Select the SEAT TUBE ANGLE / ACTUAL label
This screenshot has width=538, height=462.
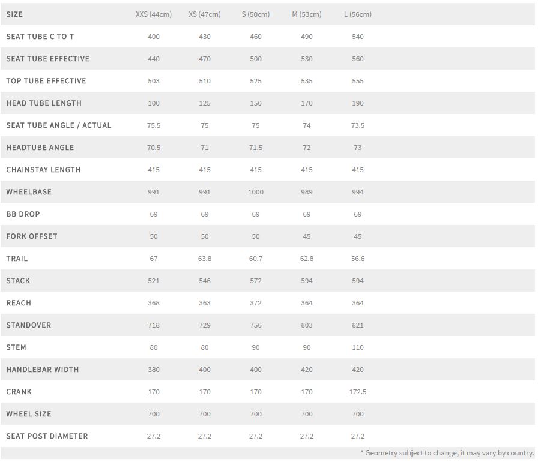pos(59,125)
